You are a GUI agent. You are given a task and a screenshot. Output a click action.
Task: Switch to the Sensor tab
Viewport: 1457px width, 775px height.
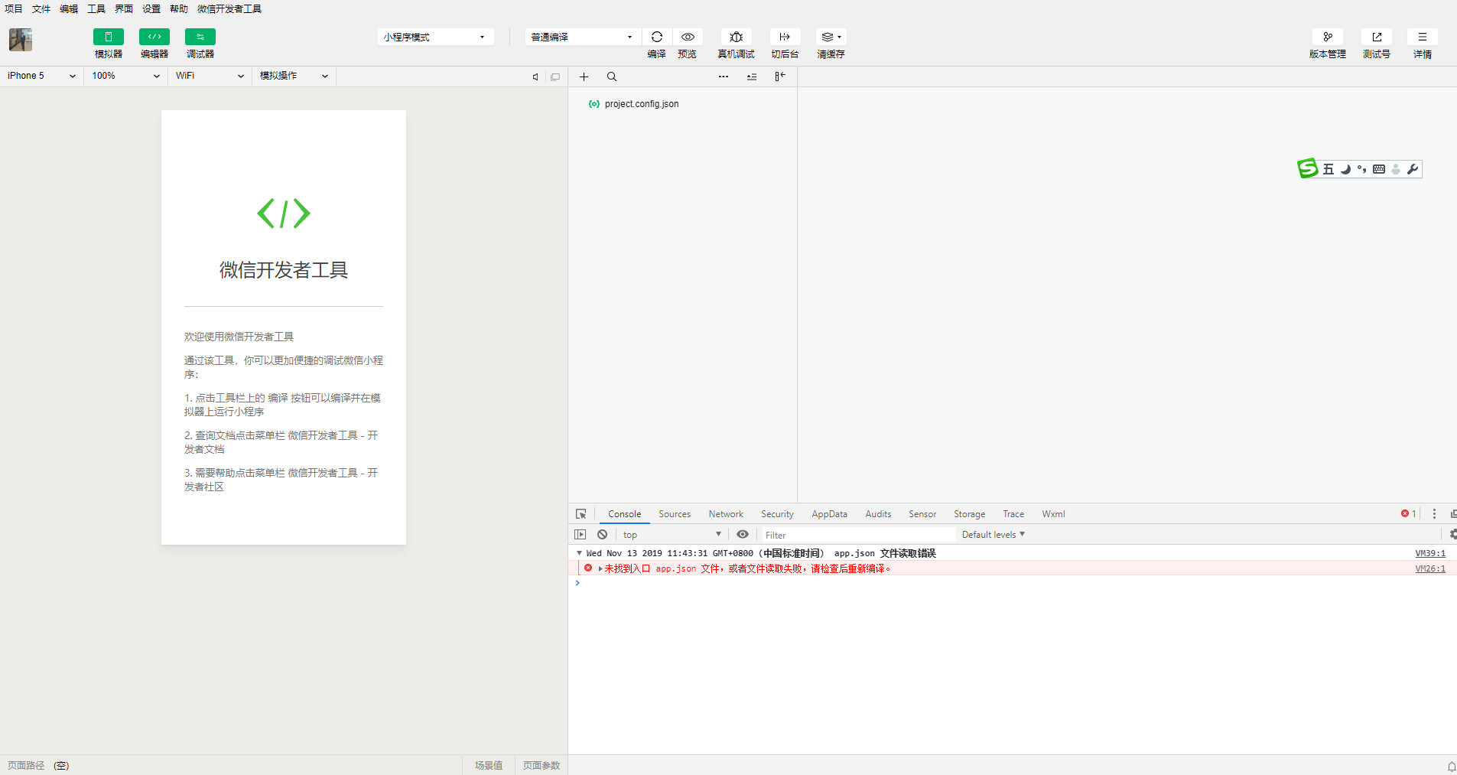click(922, 514)
